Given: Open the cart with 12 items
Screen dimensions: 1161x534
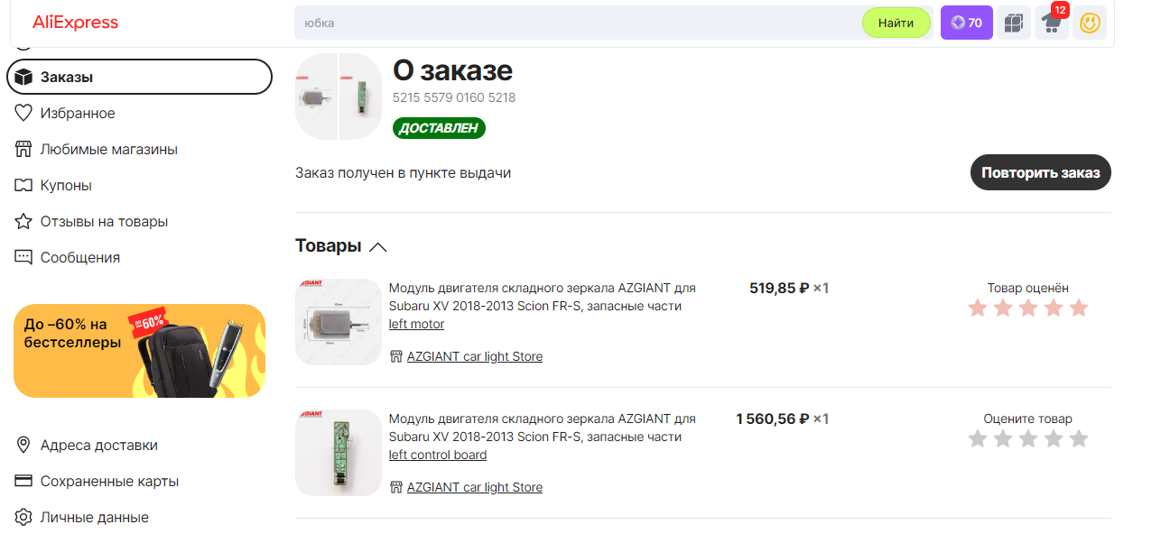Looking at the screenshot, I should (1051, 23).
